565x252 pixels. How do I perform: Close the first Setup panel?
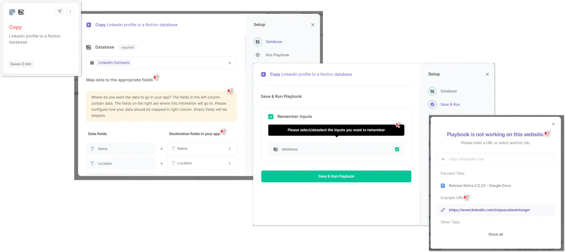pyautogui.click(x=313, y=25)
